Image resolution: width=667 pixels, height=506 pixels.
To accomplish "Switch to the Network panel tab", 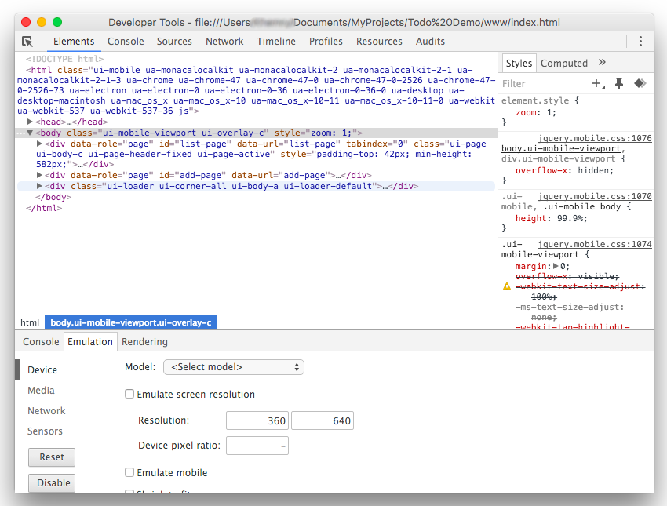I will pyautogui.click(x=224, y=42).
